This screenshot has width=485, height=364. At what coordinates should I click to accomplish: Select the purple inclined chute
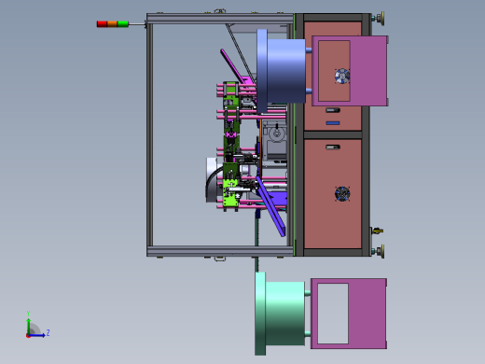[270, 207]
